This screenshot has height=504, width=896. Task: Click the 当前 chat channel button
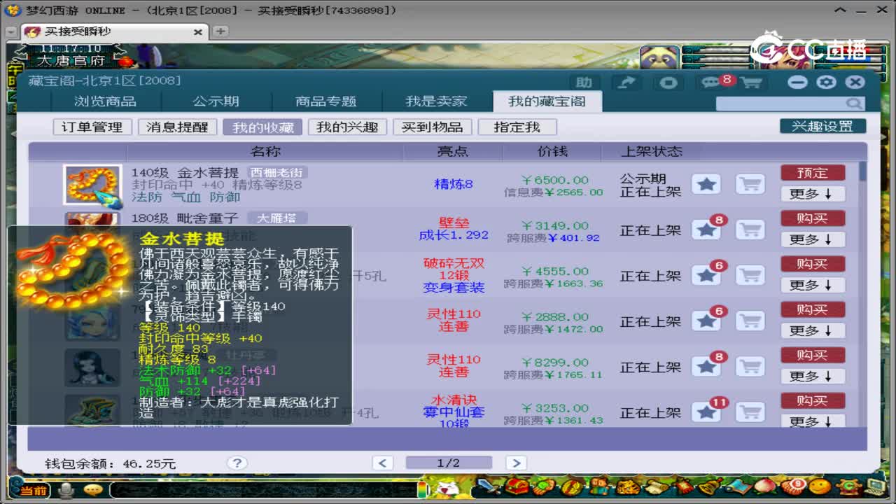coord(33,490)
